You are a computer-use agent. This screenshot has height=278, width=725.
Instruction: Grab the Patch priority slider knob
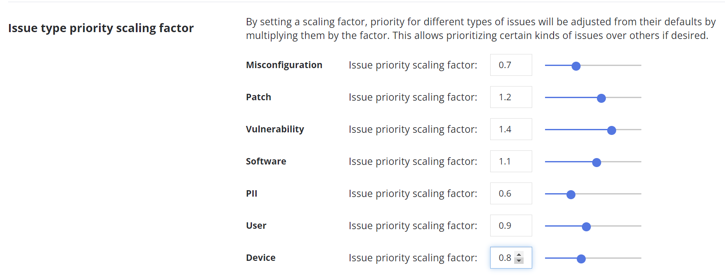(601, 98)
